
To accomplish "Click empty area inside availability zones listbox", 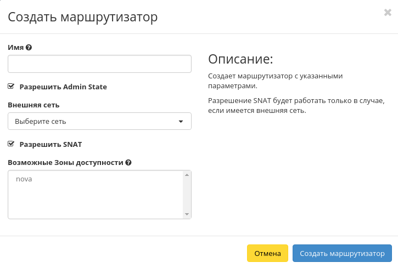I will 96,201.
